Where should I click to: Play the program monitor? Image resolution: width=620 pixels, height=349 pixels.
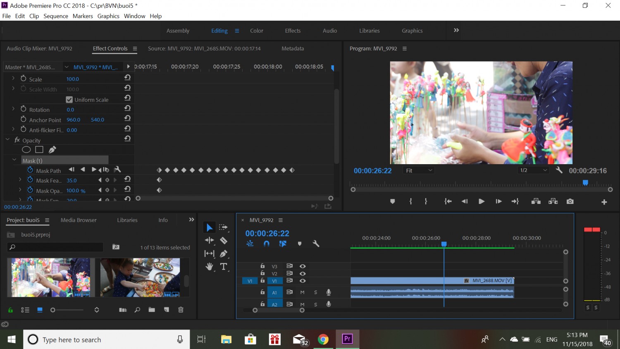(482, 201)
